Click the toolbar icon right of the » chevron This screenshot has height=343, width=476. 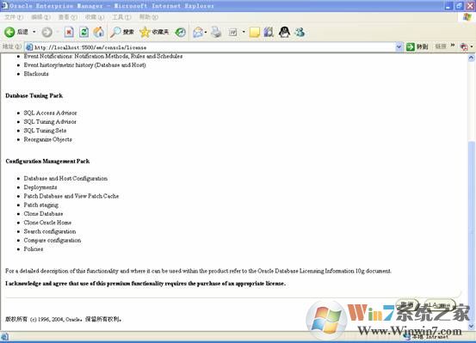tap(464, 47)
